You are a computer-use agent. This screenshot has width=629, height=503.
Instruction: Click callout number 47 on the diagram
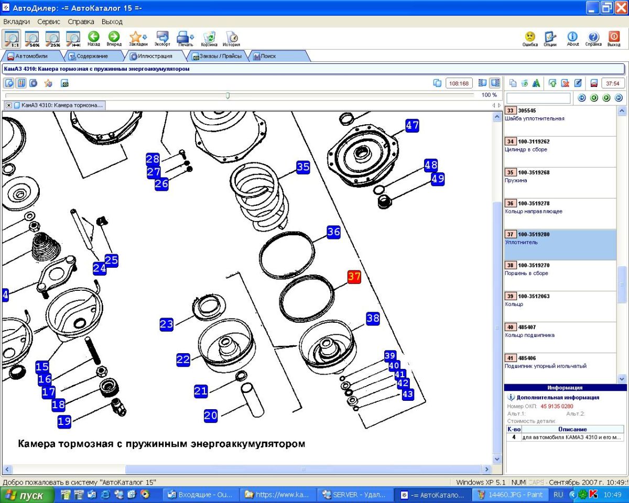click(413, 125)
